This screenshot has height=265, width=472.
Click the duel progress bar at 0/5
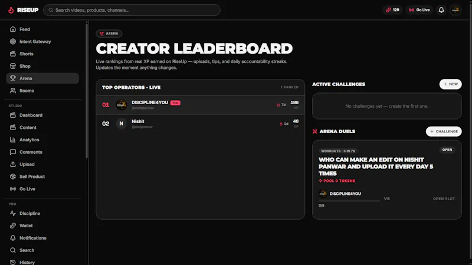tap(349, 201)
